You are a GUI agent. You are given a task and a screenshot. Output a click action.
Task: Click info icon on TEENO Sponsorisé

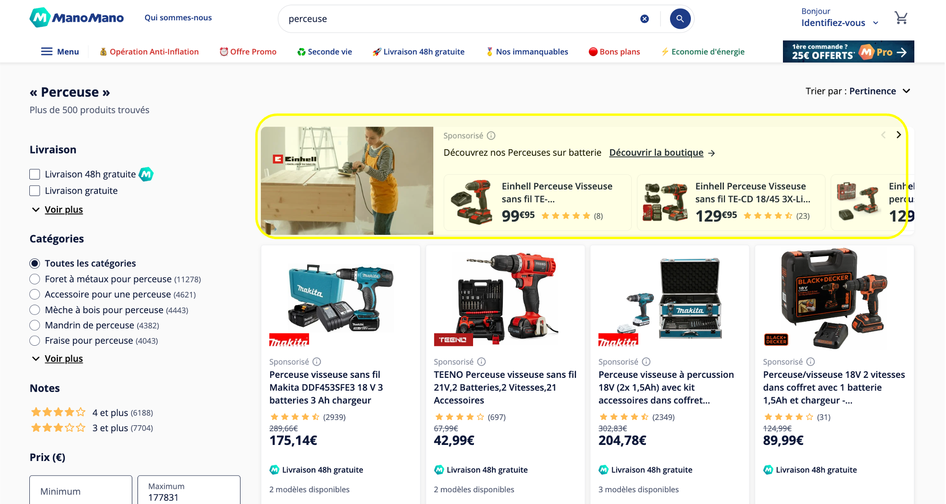pyautogui.click(x=482, y=362)
